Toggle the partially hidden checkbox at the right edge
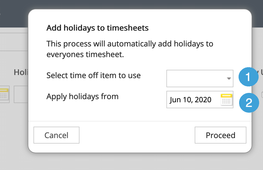Screen dimensions: 263x170 click(x=262, y=95)
